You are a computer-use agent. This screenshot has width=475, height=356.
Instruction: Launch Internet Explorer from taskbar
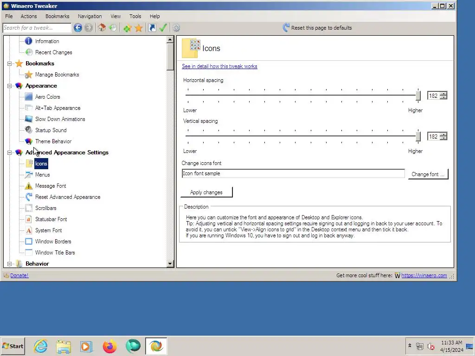pos(41,346)
